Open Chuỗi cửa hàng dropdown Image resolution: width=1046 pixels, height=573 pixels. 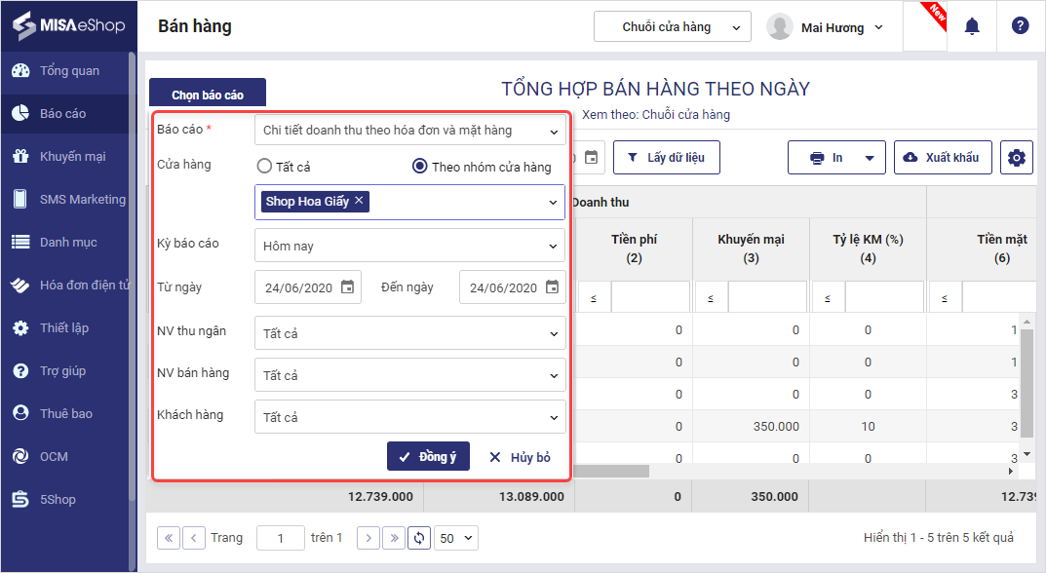pos(673,26)
